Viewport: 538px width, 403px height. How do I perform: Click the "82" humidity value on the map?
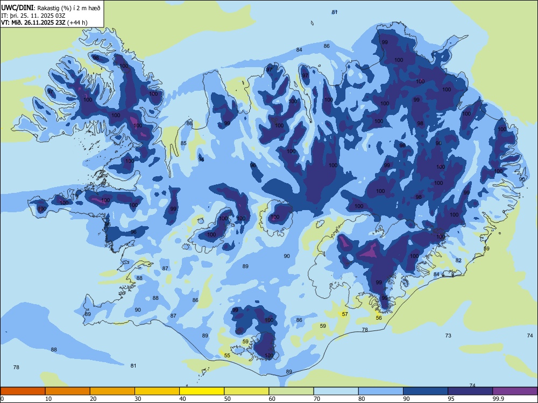coord(458,260)
